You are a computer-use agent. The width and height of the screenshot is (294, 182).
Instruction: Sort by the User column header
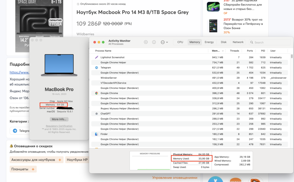click(x=273, y=51)
